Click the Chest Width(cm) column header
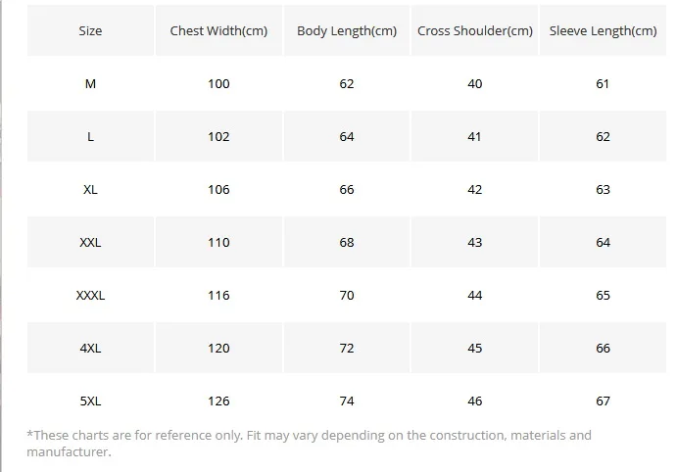Screen dimensions: 677x472 click(219, 31)
